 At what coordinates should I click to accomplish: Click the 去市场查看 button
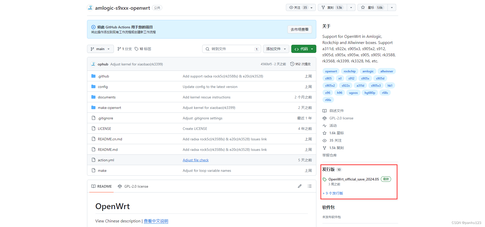pyautogui.click(x=299, y=29)
